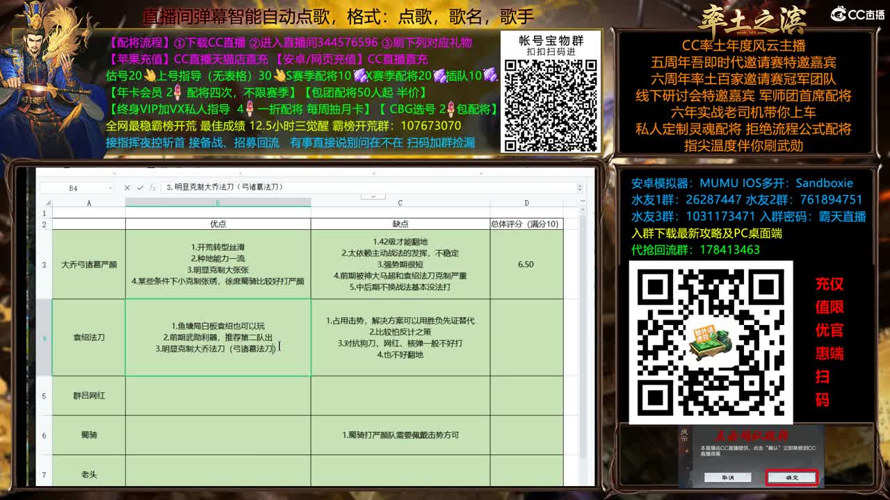The width and height of the screenshot is (890, 500).
Task: Select row 6 header
Action: (44, 435)
